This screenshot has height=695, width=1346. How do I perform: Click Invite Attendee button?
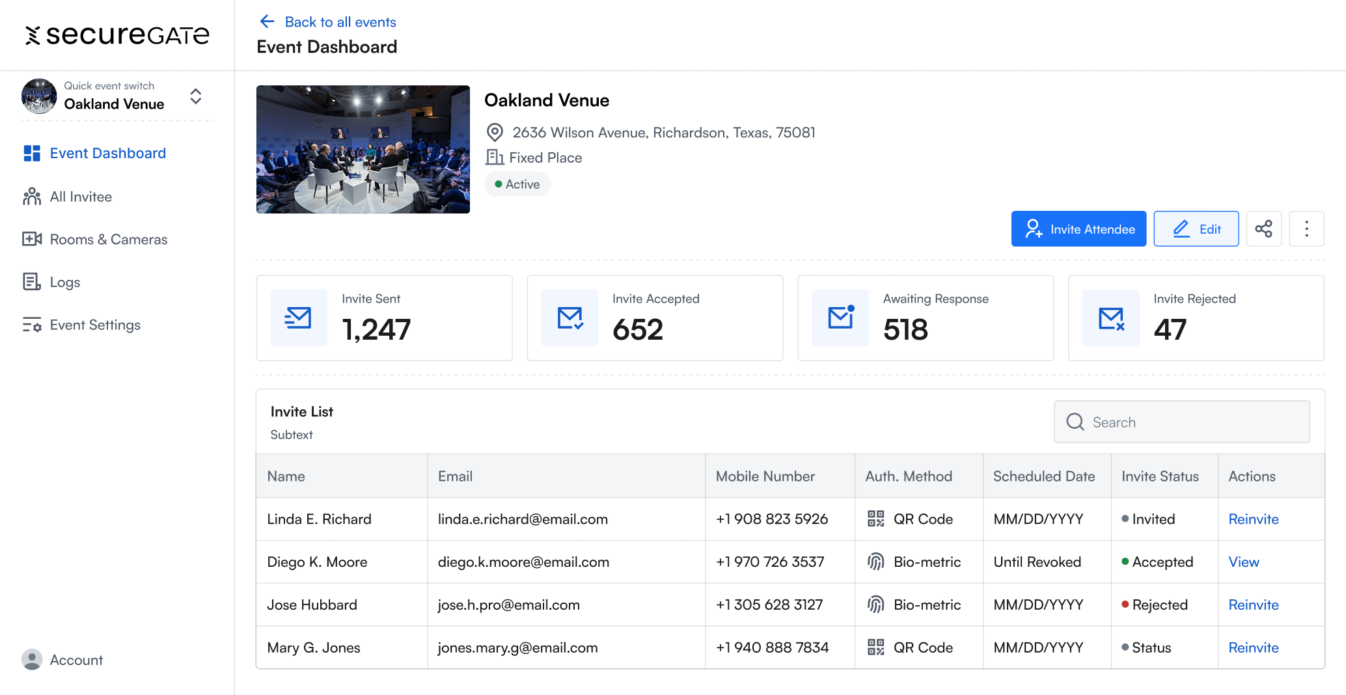tap(1078, 229)
